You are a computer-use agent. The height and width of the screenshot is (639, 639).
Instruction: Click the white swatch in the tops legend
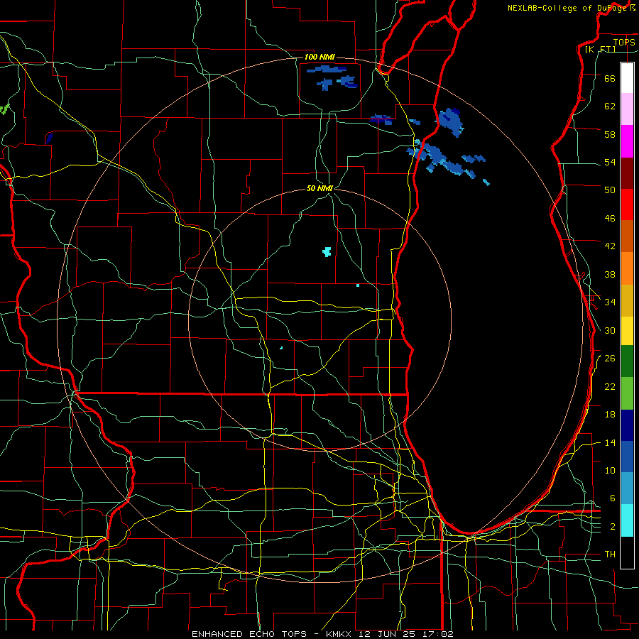click(627, 78)
